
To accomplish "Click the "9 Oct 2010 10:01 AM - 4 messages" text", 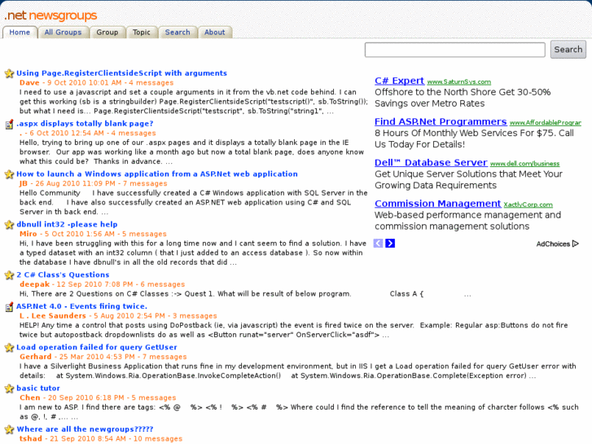I will click(x=110, y=83).
